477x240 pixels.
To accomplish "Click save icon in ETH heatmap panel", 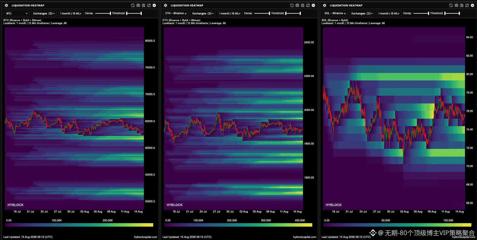I will point(303,5).
